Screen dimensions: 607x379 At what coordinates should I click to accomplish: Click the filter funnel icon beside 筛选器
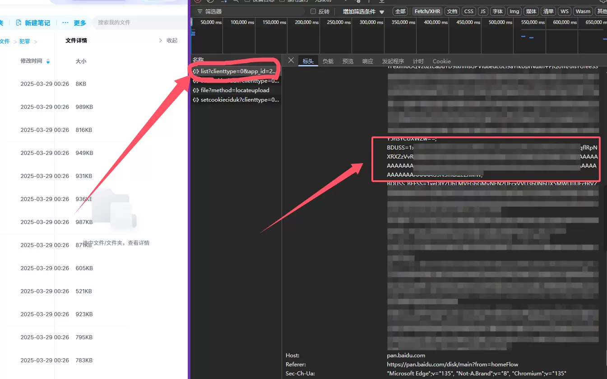pos(199,11)
